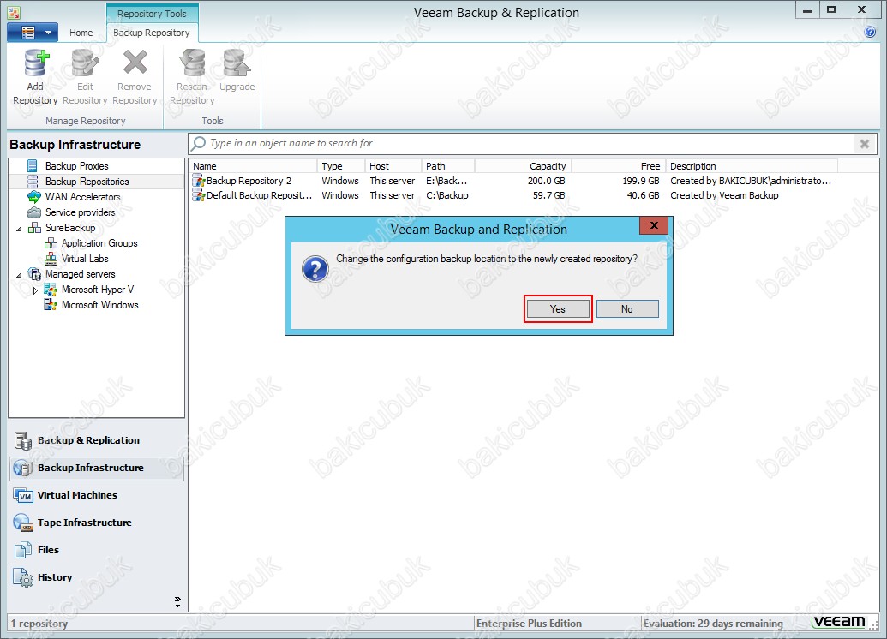The width and height of the screenshot is (887, 639).
Task: Click the Rescan Repository icon
Action: [192, 63]
